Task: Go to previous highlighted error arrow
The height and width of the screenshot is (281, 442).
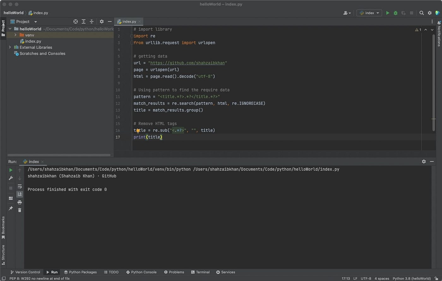Action: coord(426,30)
